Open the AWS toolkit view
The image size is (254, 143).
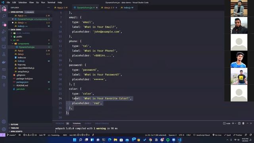pyautogui.click(x=4, y=70)
